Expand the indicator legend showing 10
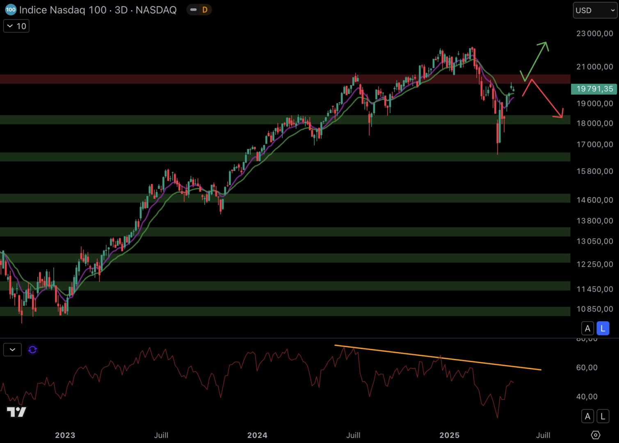The height and width of the screenshot is (443, 619). point(16,26)
